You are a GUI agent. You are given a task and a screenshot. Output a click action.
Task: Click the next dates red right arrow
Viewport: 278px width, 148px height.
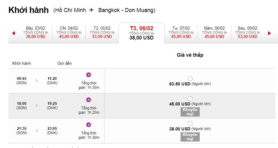(269, 33)
